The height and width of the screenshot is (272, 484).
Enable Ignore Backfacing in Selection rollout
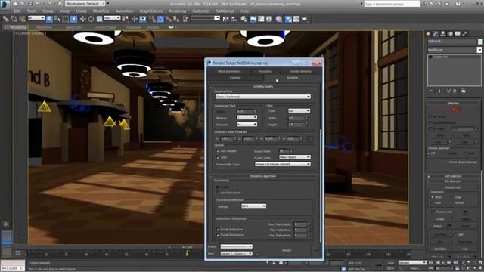click(x=430, y=122)
